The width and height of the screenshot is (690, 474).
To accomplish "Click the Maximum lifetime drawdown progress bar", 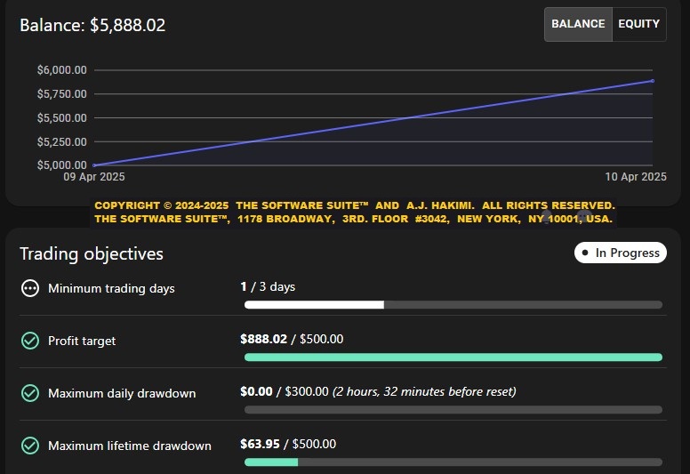I will 453,462.
